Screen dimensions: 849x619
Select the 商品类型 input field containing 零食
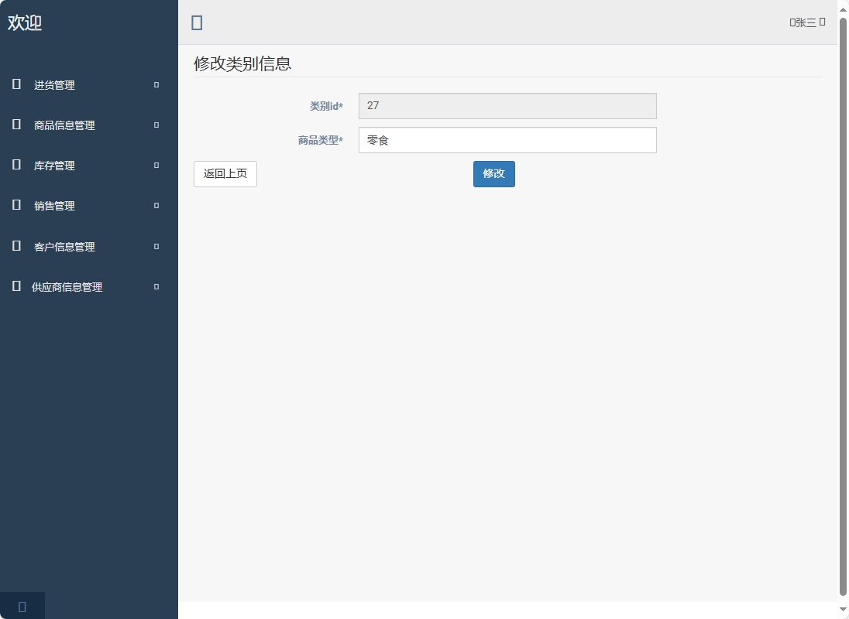tap(507, 140)
